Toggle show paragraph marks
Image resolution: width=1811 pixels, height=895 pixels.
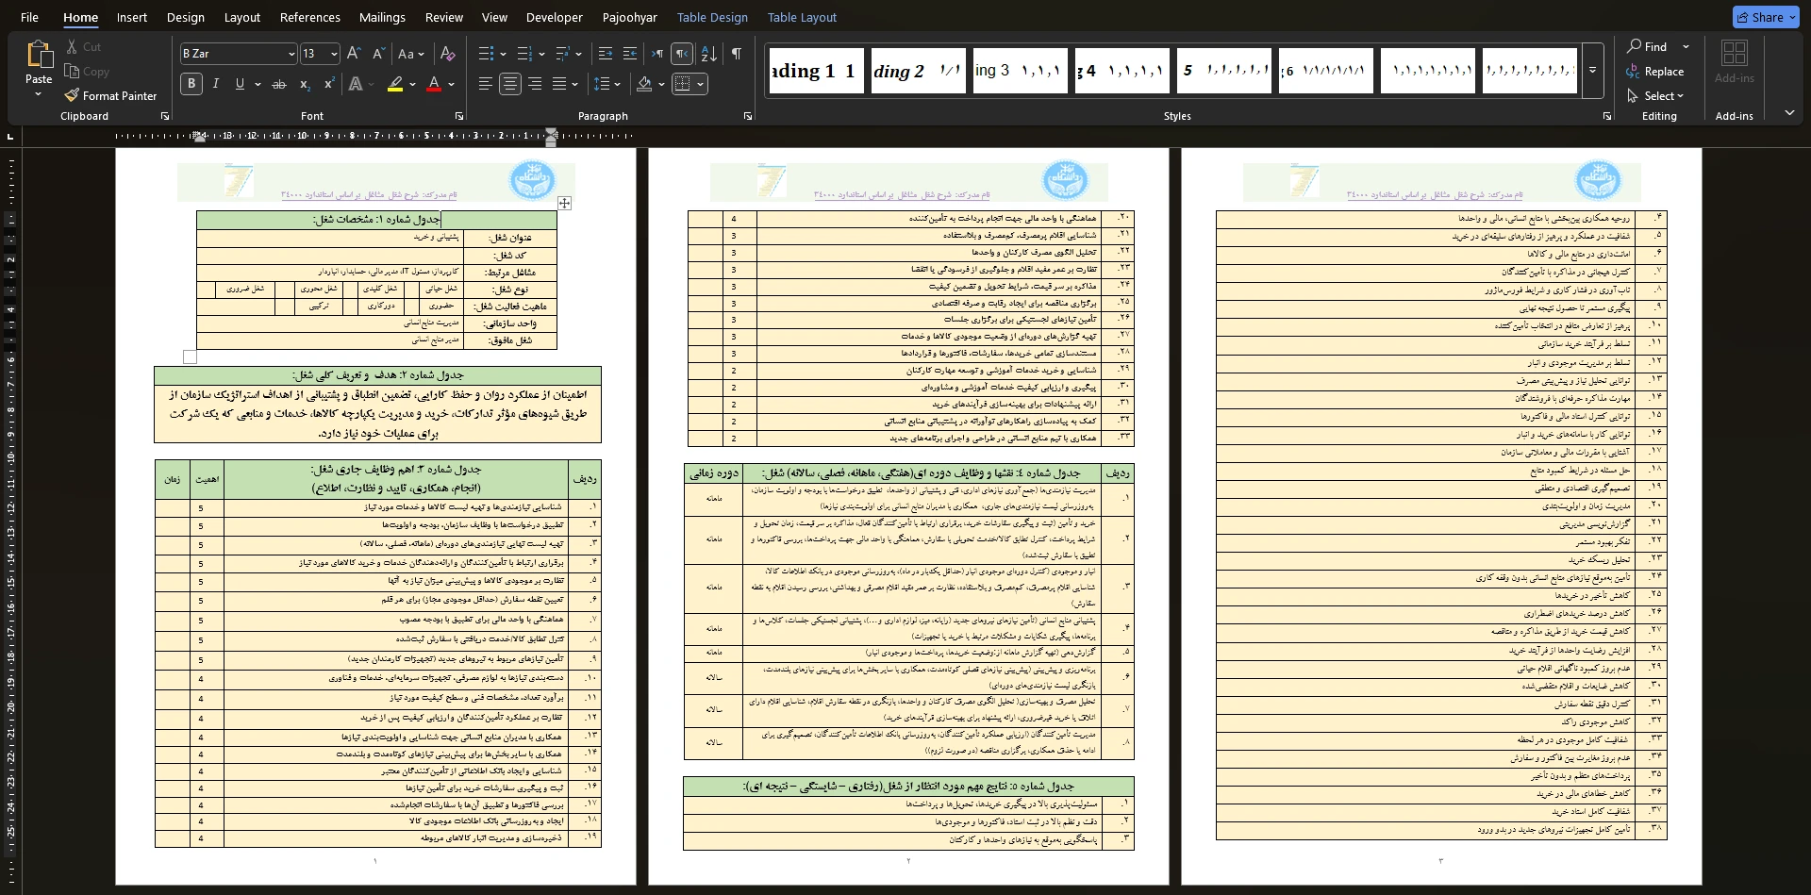[x=736, y=54]
